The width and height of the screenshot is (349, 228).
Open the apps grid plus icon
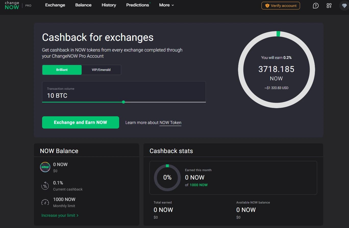(x=329, y=6)
